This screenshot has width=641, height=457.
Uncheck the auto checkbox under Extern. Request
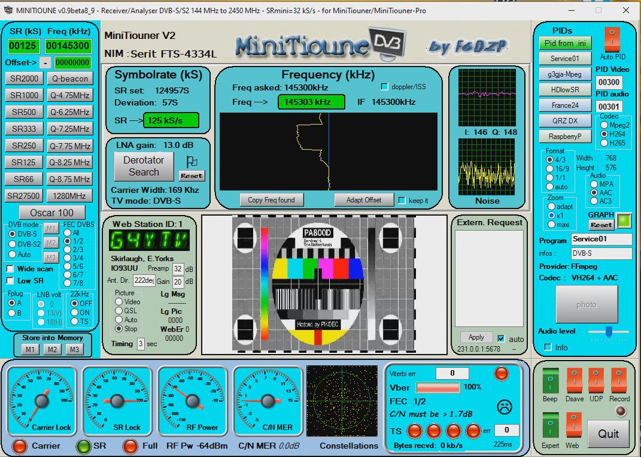click(501, 338)
